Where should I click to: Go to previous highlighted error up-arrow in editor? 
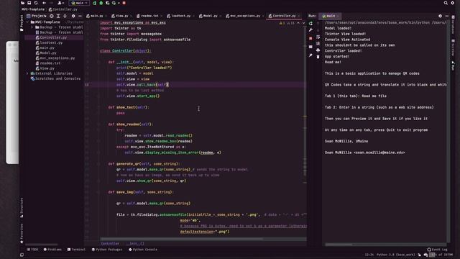point(298,23)
